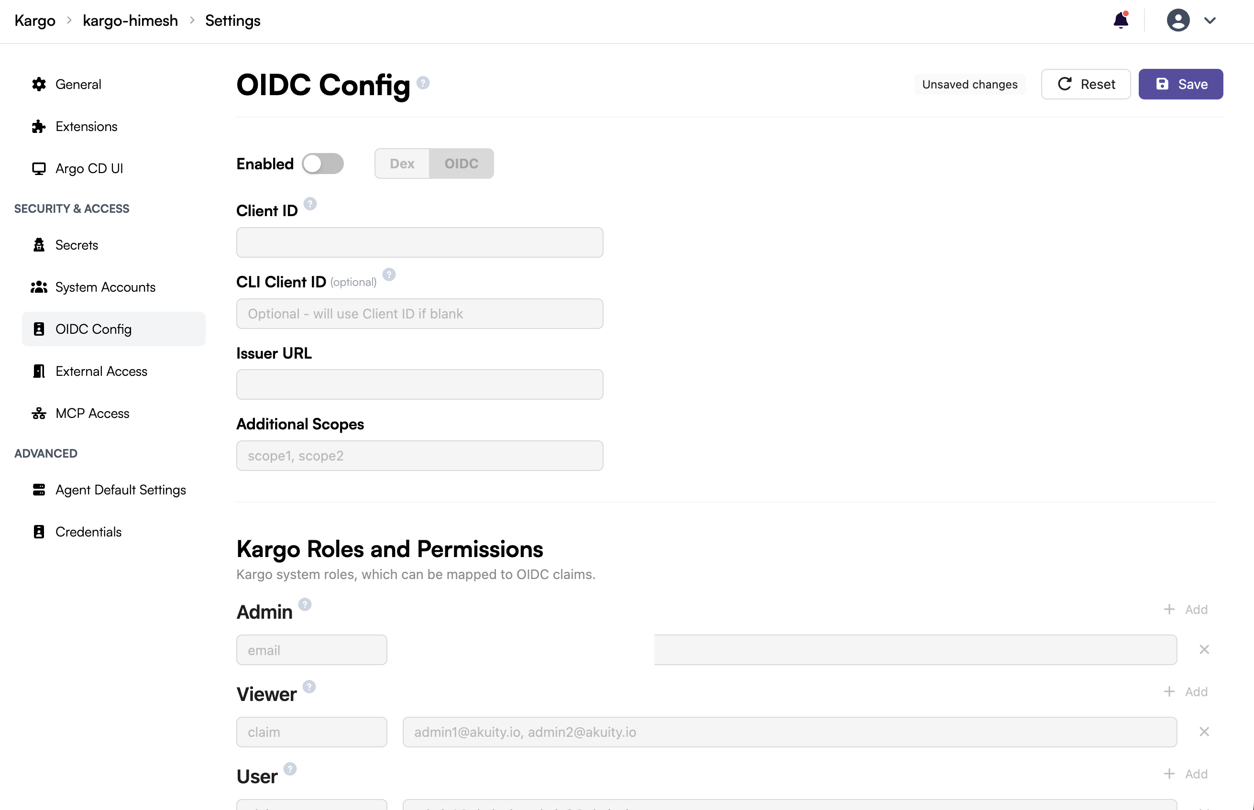Click the help icon beside OIDC Config title

coord(423,83)
